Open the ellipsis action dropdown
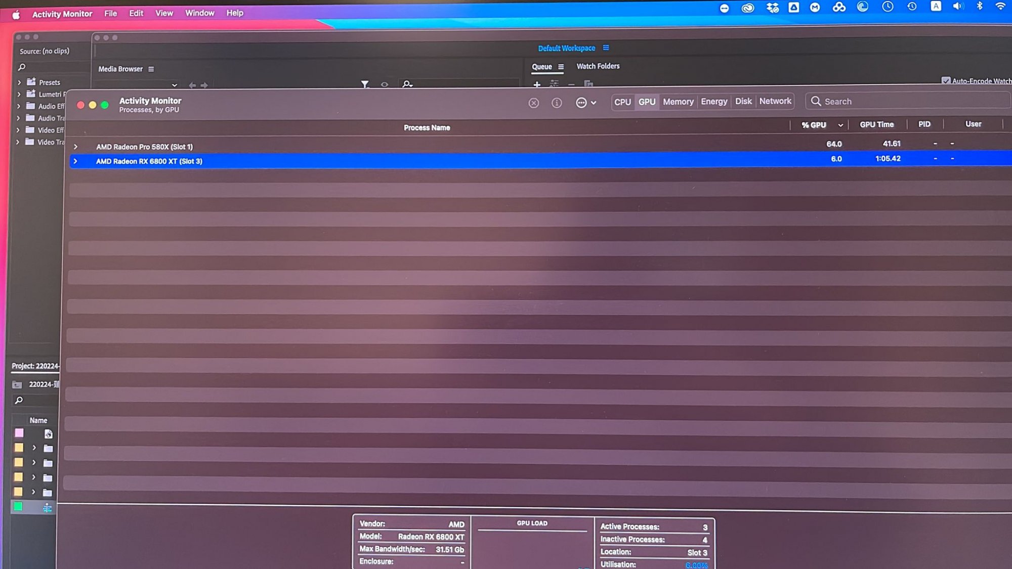 (x=585, y=103)
